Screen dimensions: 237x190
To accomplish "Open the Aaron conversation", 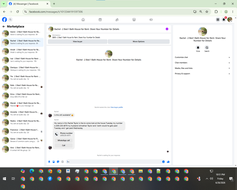I will [x=22, y=33].
